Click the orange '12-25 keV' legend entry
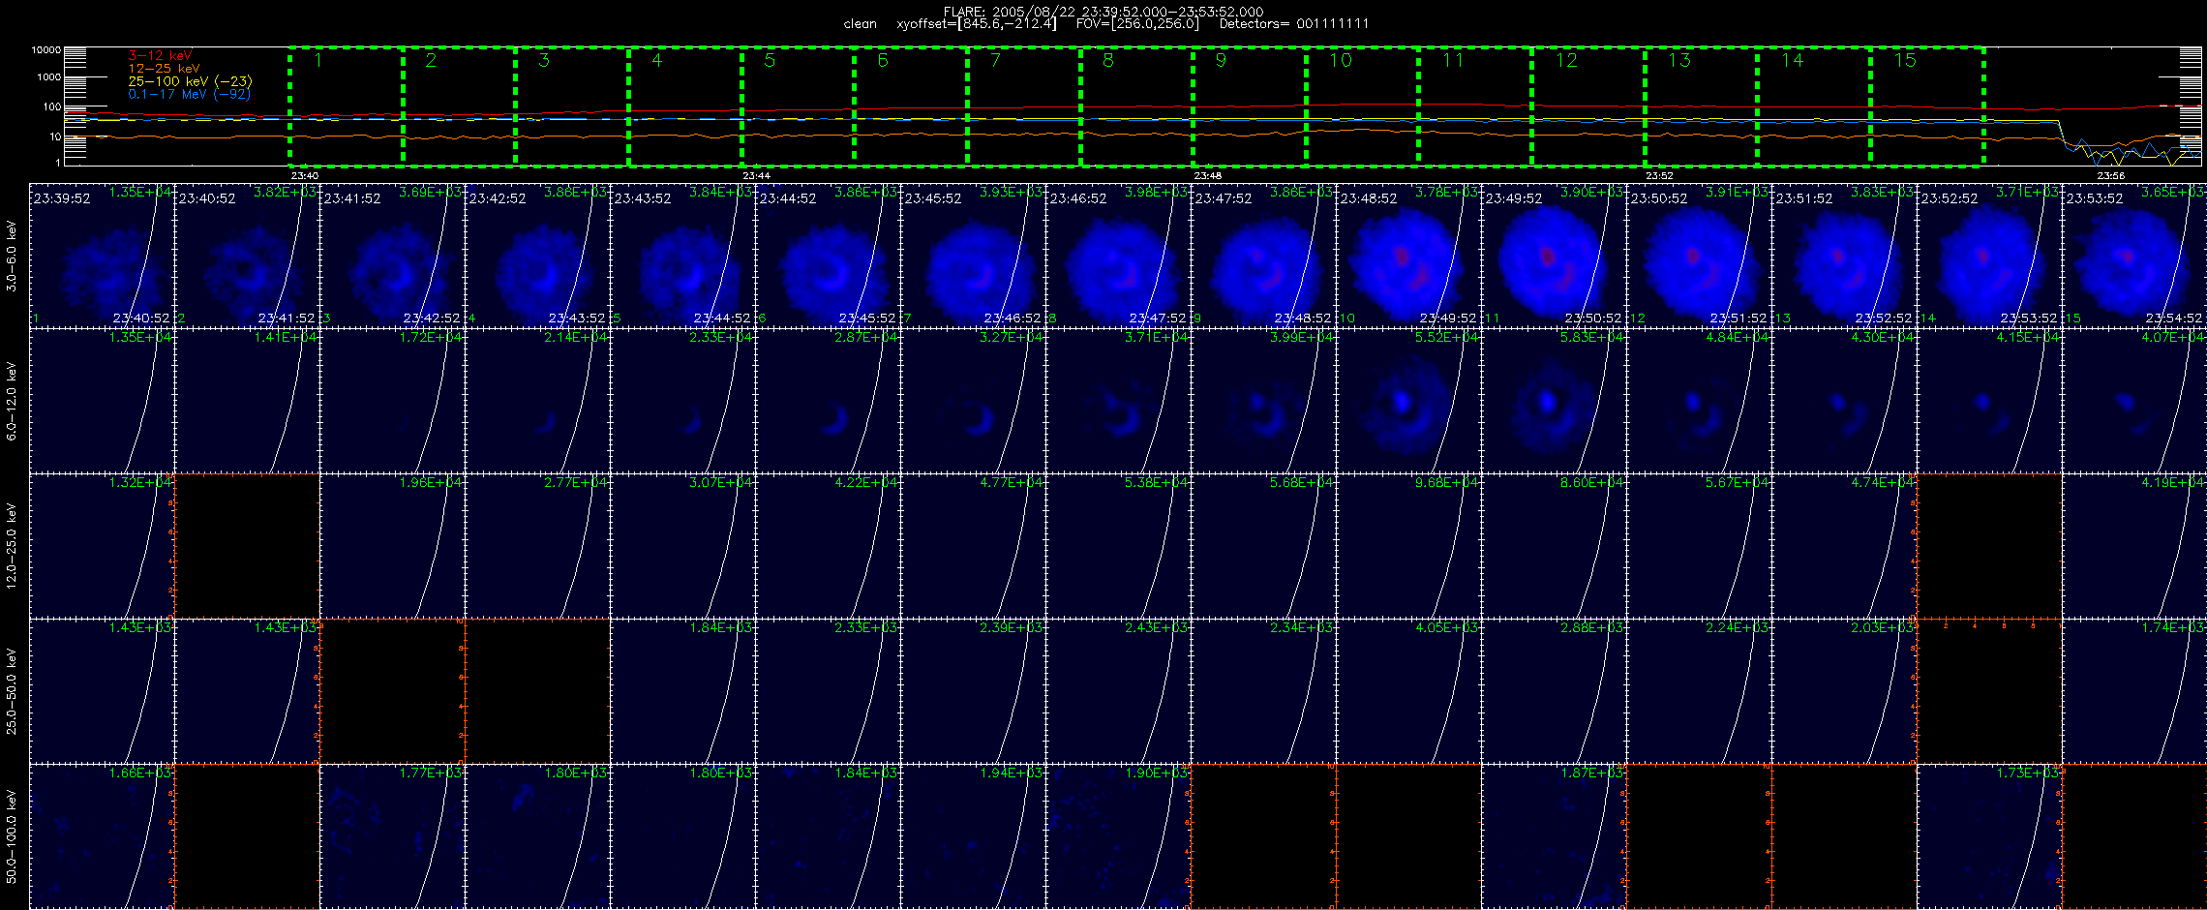2207x910 pixels. (164, 69)
